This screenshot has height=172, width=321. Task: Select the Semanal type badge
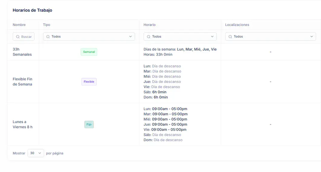coord(89,52)
